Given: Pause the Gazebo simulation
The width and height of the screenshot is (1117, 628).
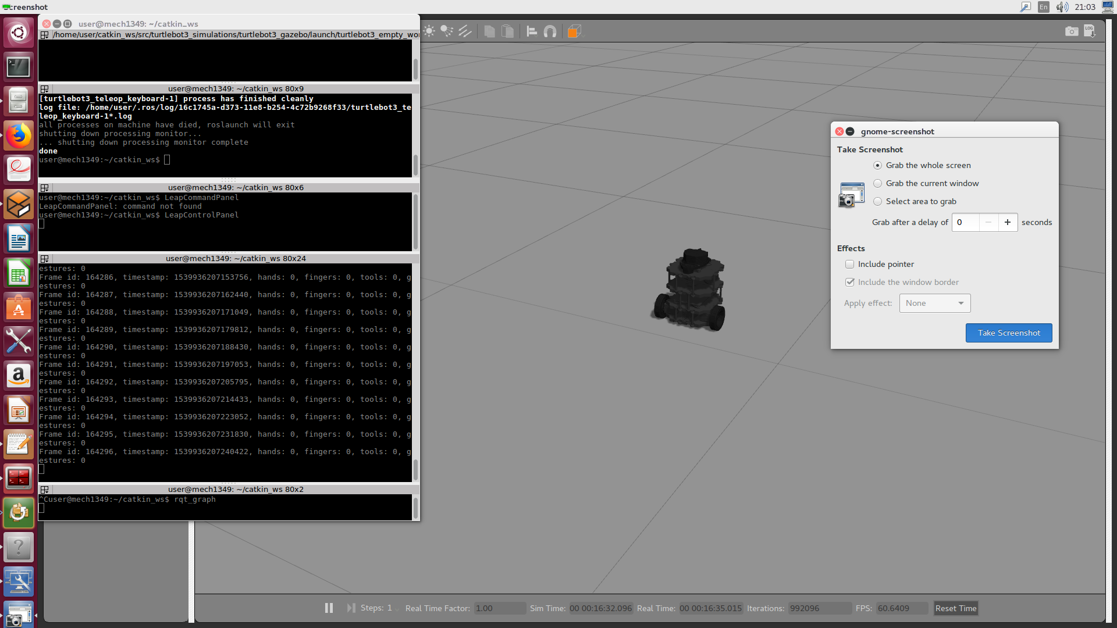Looking at the screenshot, I should click(x=329, y=608).
